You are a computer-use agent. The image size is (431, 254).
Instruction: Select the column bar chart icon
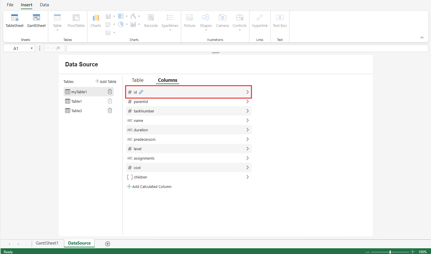[108, 16]
